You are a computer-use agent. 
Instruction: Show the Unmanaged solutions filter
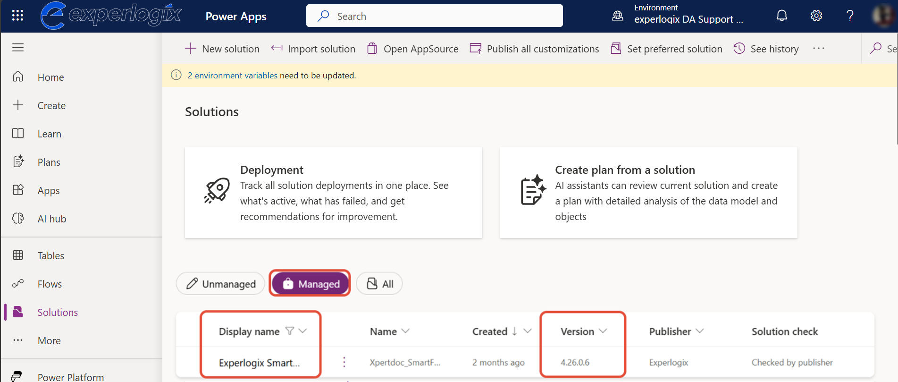221,284
